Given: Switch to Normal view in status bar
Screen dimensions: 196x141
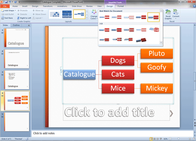Looking at the screenshot, I should click(151, 139).
